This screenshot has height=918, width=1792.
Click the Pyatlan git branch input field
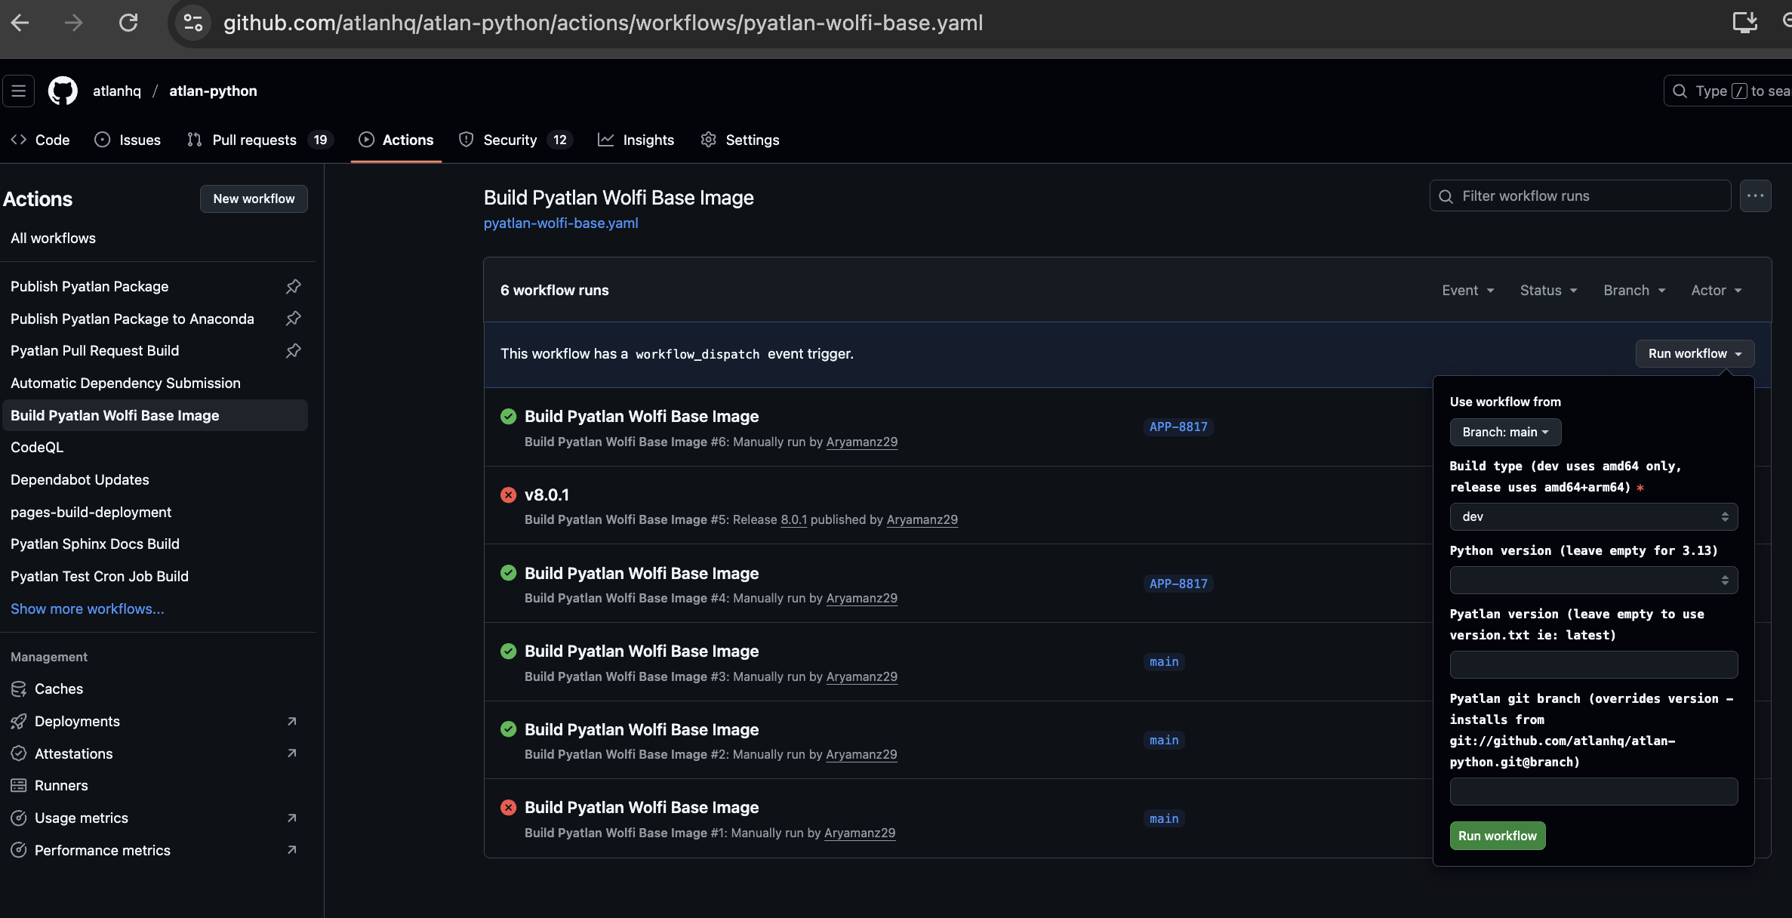tap(1593, 791)
